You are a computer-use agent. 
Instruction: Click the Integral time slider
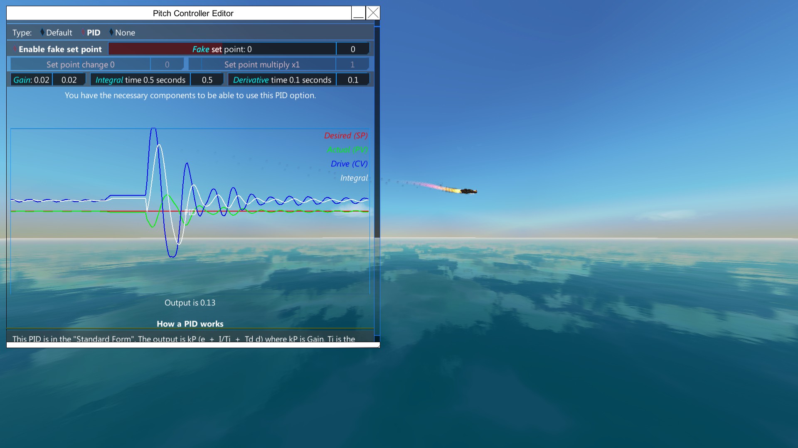(140, 80)
